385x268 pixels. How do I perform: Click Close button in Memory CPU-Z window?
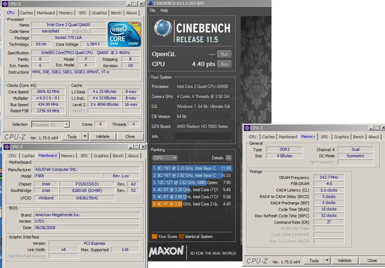(x=372, y=261)
